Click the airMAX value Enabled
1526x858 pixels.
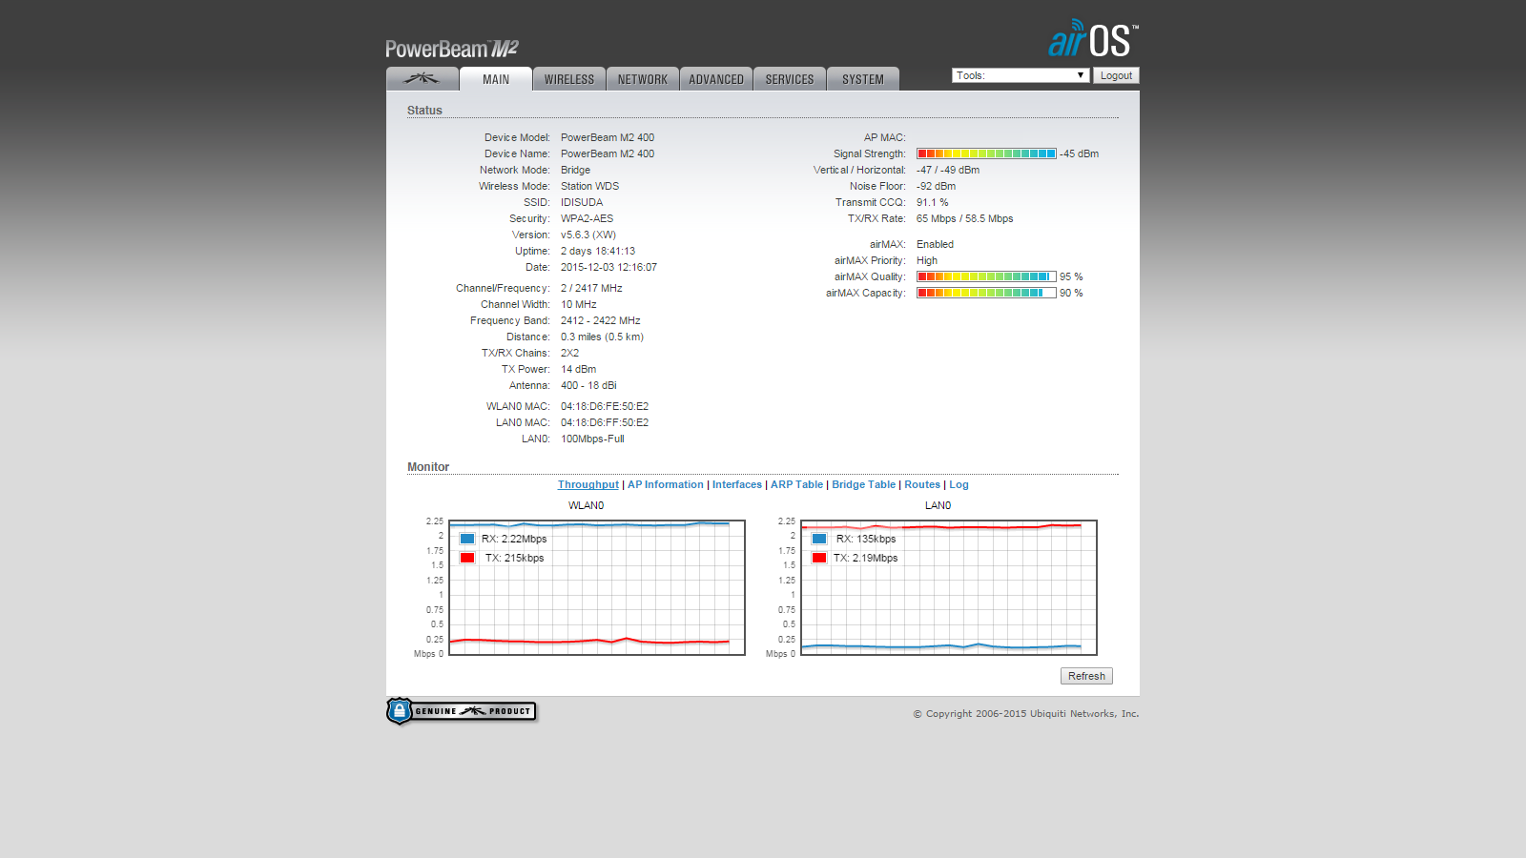(935, 244)
